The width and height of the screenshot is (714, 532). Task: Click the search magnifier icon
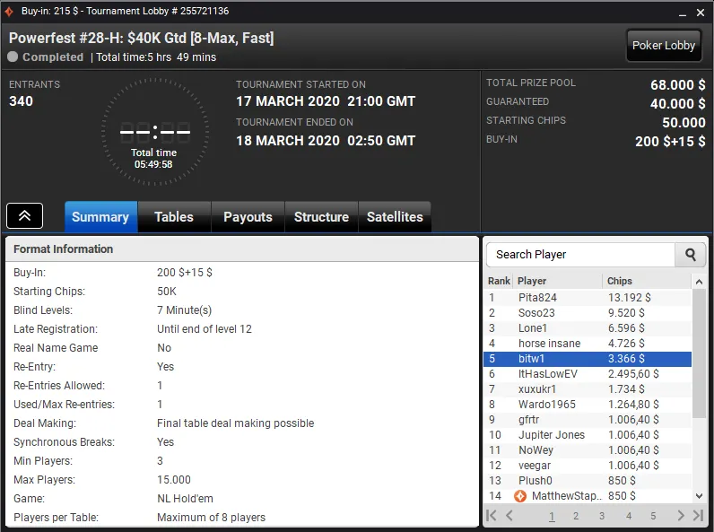click(x=691, y=255)
